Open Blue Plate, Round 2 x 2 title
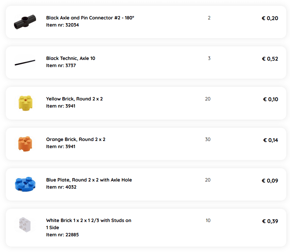 pos(89,180)
